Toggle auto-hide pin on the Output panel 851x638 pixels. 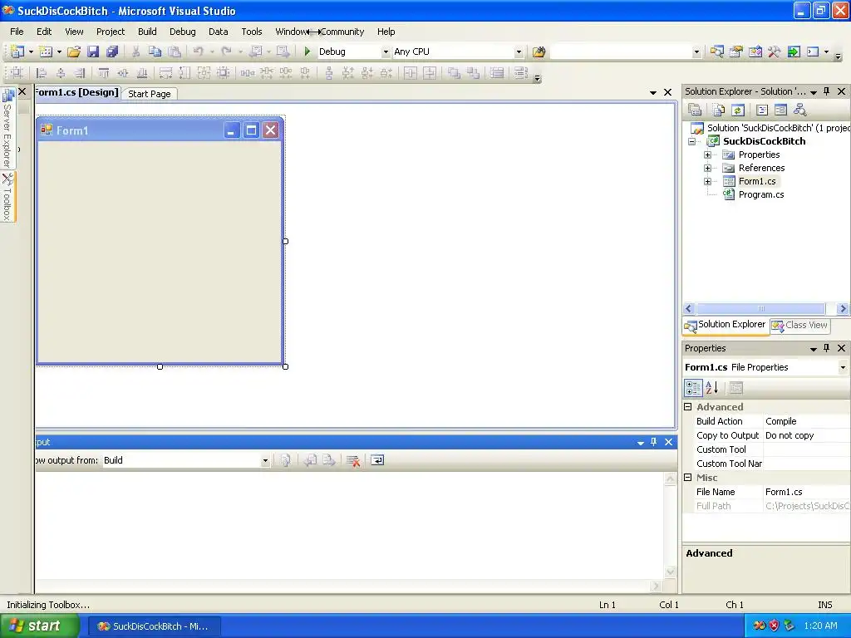tap(653, 442)
